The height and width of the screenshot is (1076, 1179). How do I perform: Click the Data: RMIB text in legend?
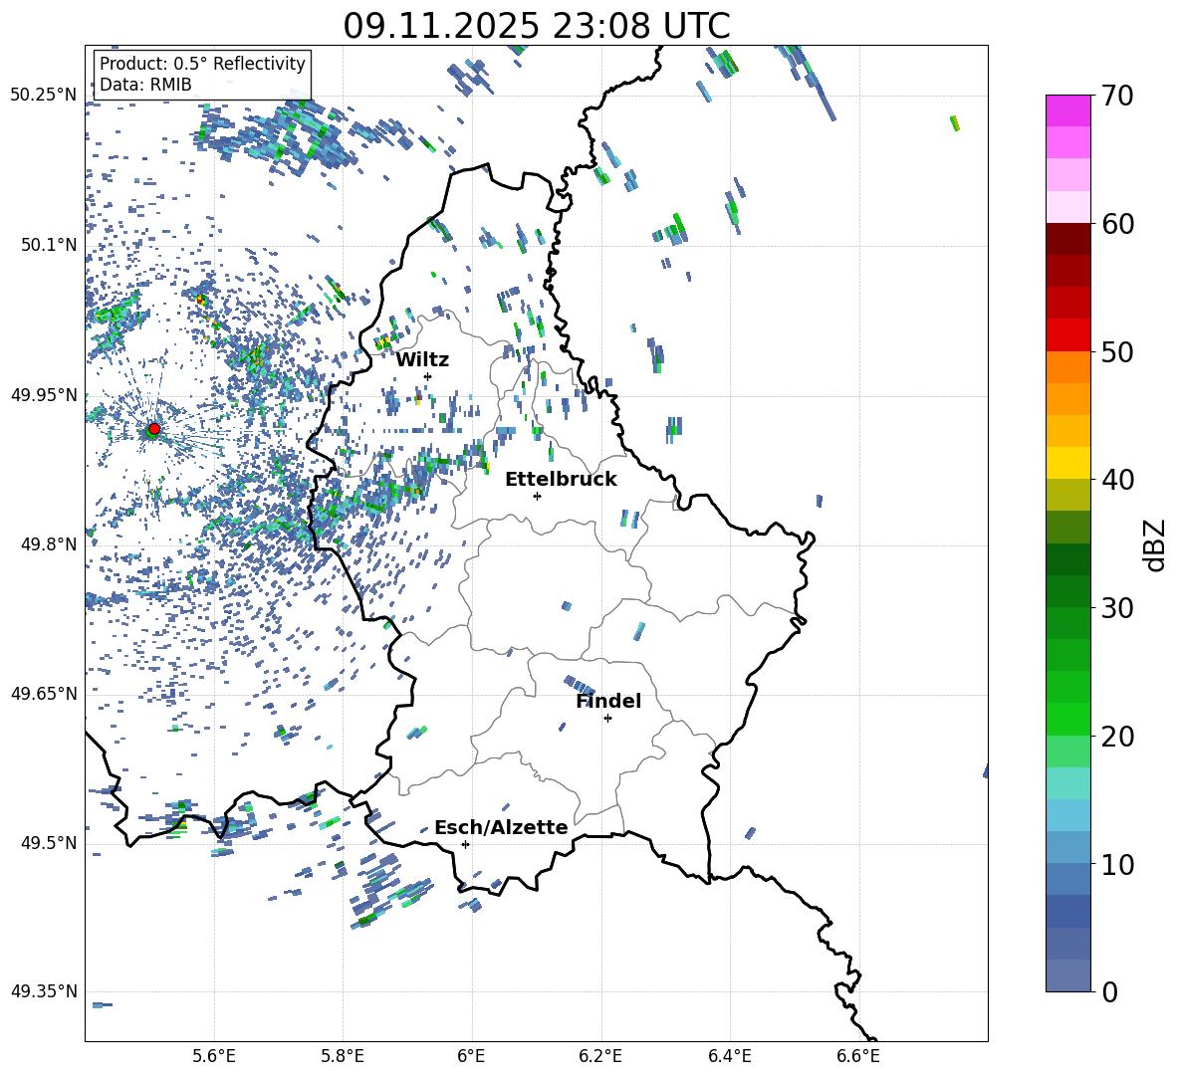(145, 85)
